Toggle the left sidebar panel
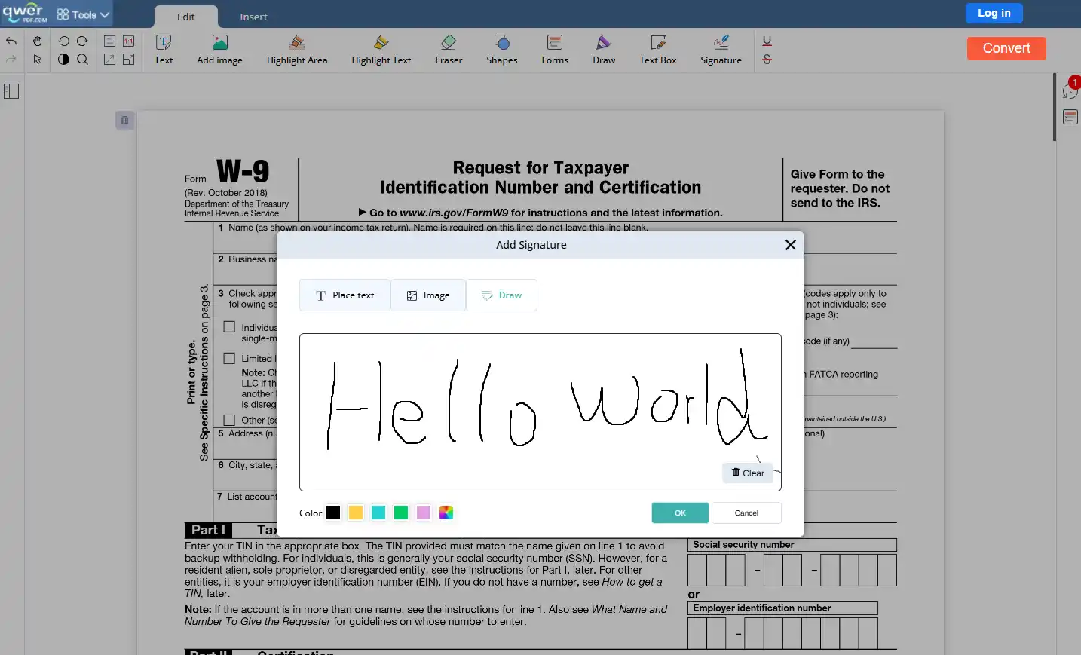The height and width of the screenshot is (655, 1081). 11,91
